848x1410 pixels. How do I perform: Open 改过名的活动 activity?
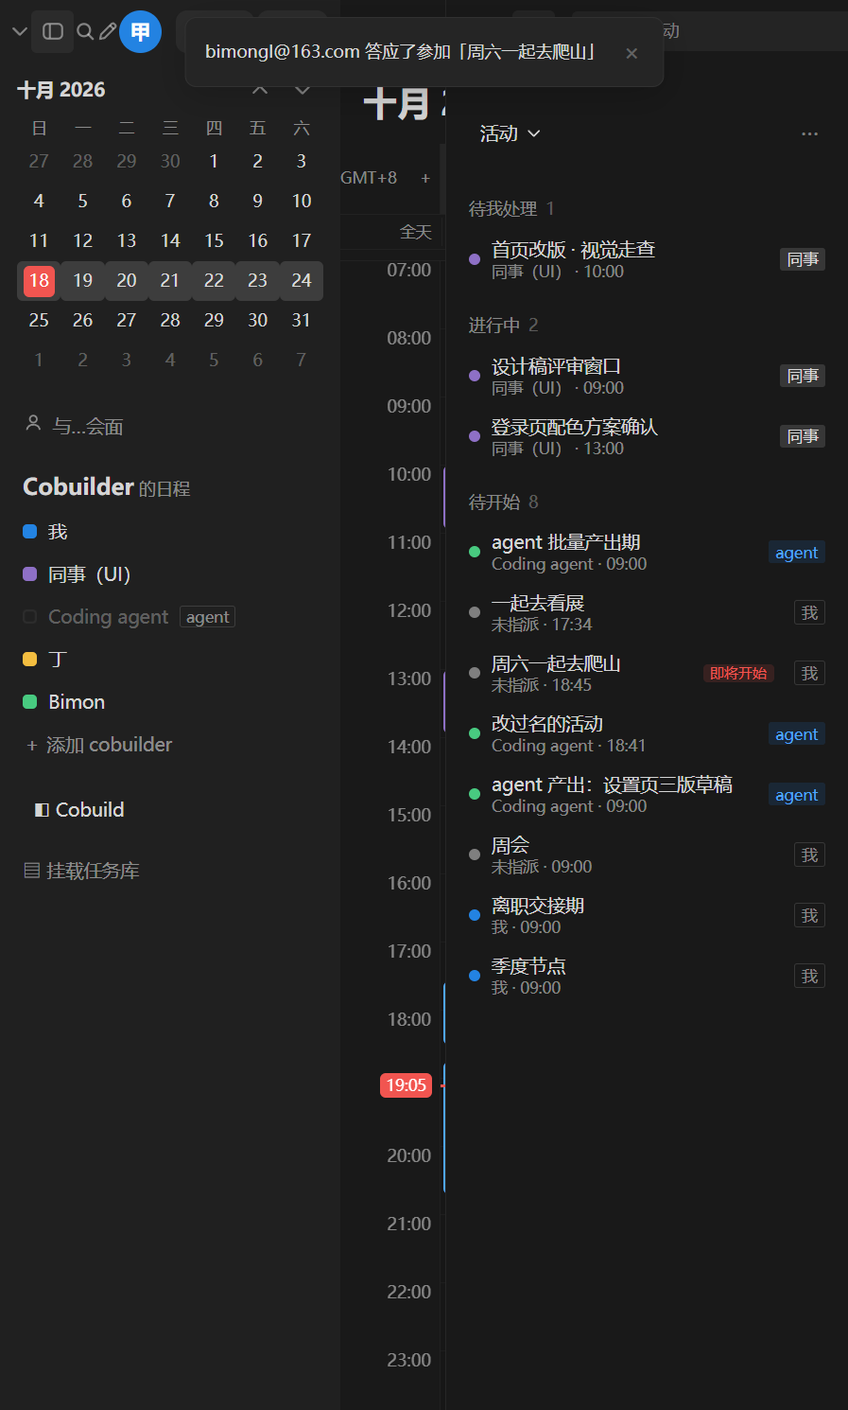pos(647,733)
